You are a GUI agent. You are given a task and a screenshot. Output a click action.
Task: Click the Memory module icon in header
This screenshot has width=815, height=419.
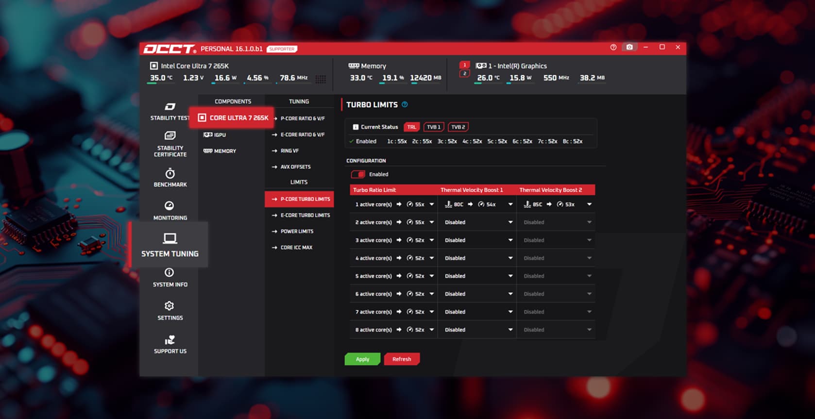(x=354, y=66)
